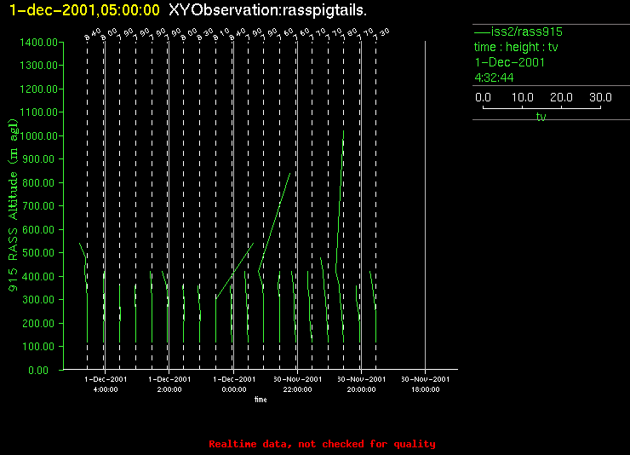Viewport: 630px width, 455px height.
Task: Click the "915 RASS Altitude (m agl)" axis title
Action: click(14, 205)
